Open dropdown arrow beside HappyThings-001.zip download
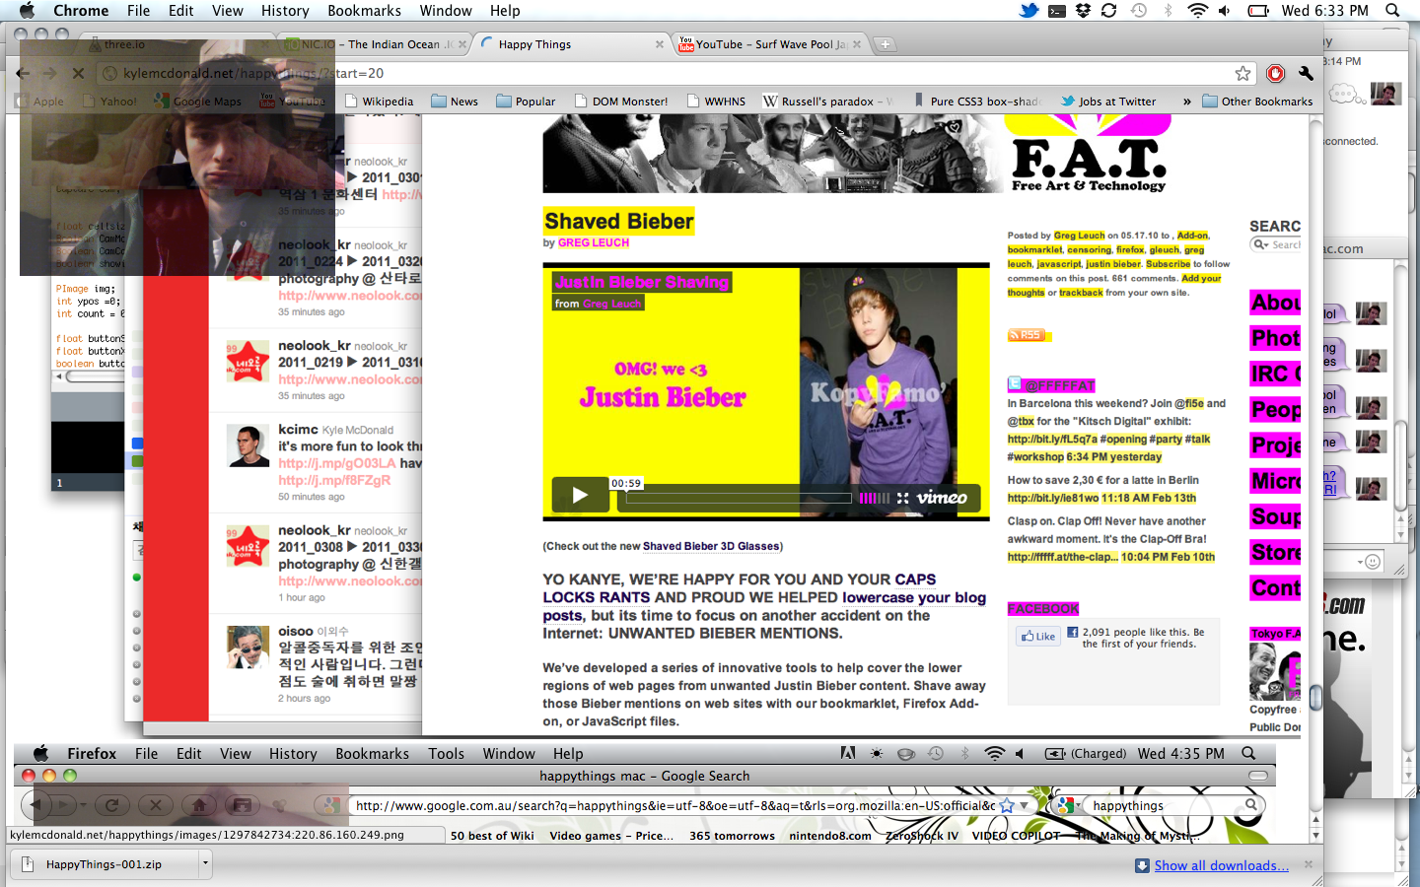Viewport: 1420px width, 887px height. (x=205, y=864)
